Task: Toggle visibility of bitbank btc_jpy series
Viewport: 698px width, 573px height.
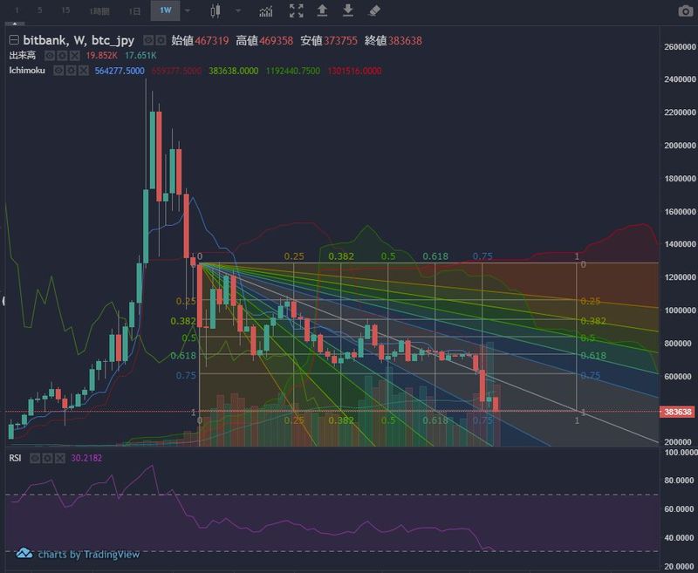Action: click(148, 40)
